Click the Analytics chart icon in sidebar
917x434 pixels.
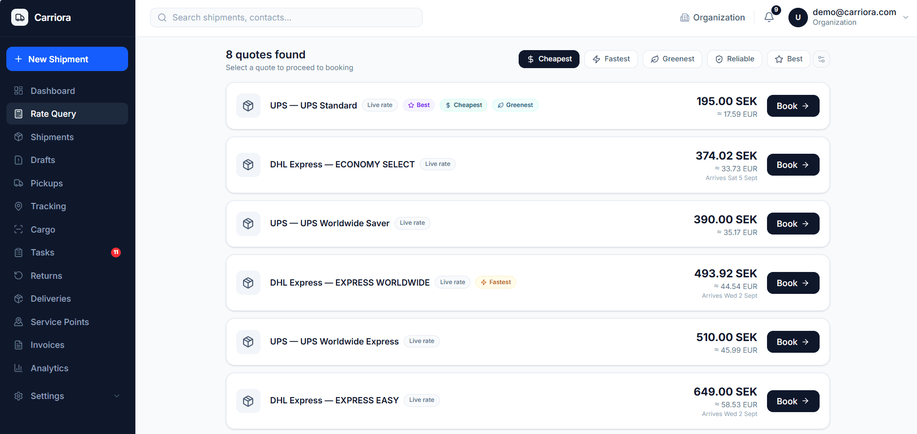click(19, 368)
